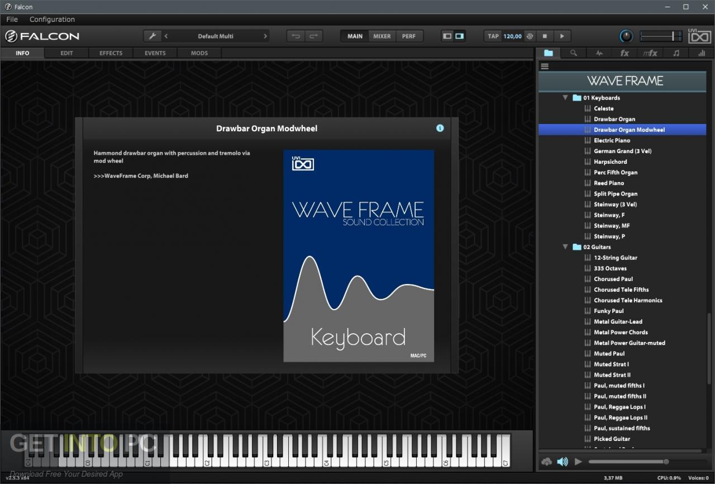This screenshot has height=484, width=715.
Task: Select the 335 Octaves preset
Action: coord(610,268)
